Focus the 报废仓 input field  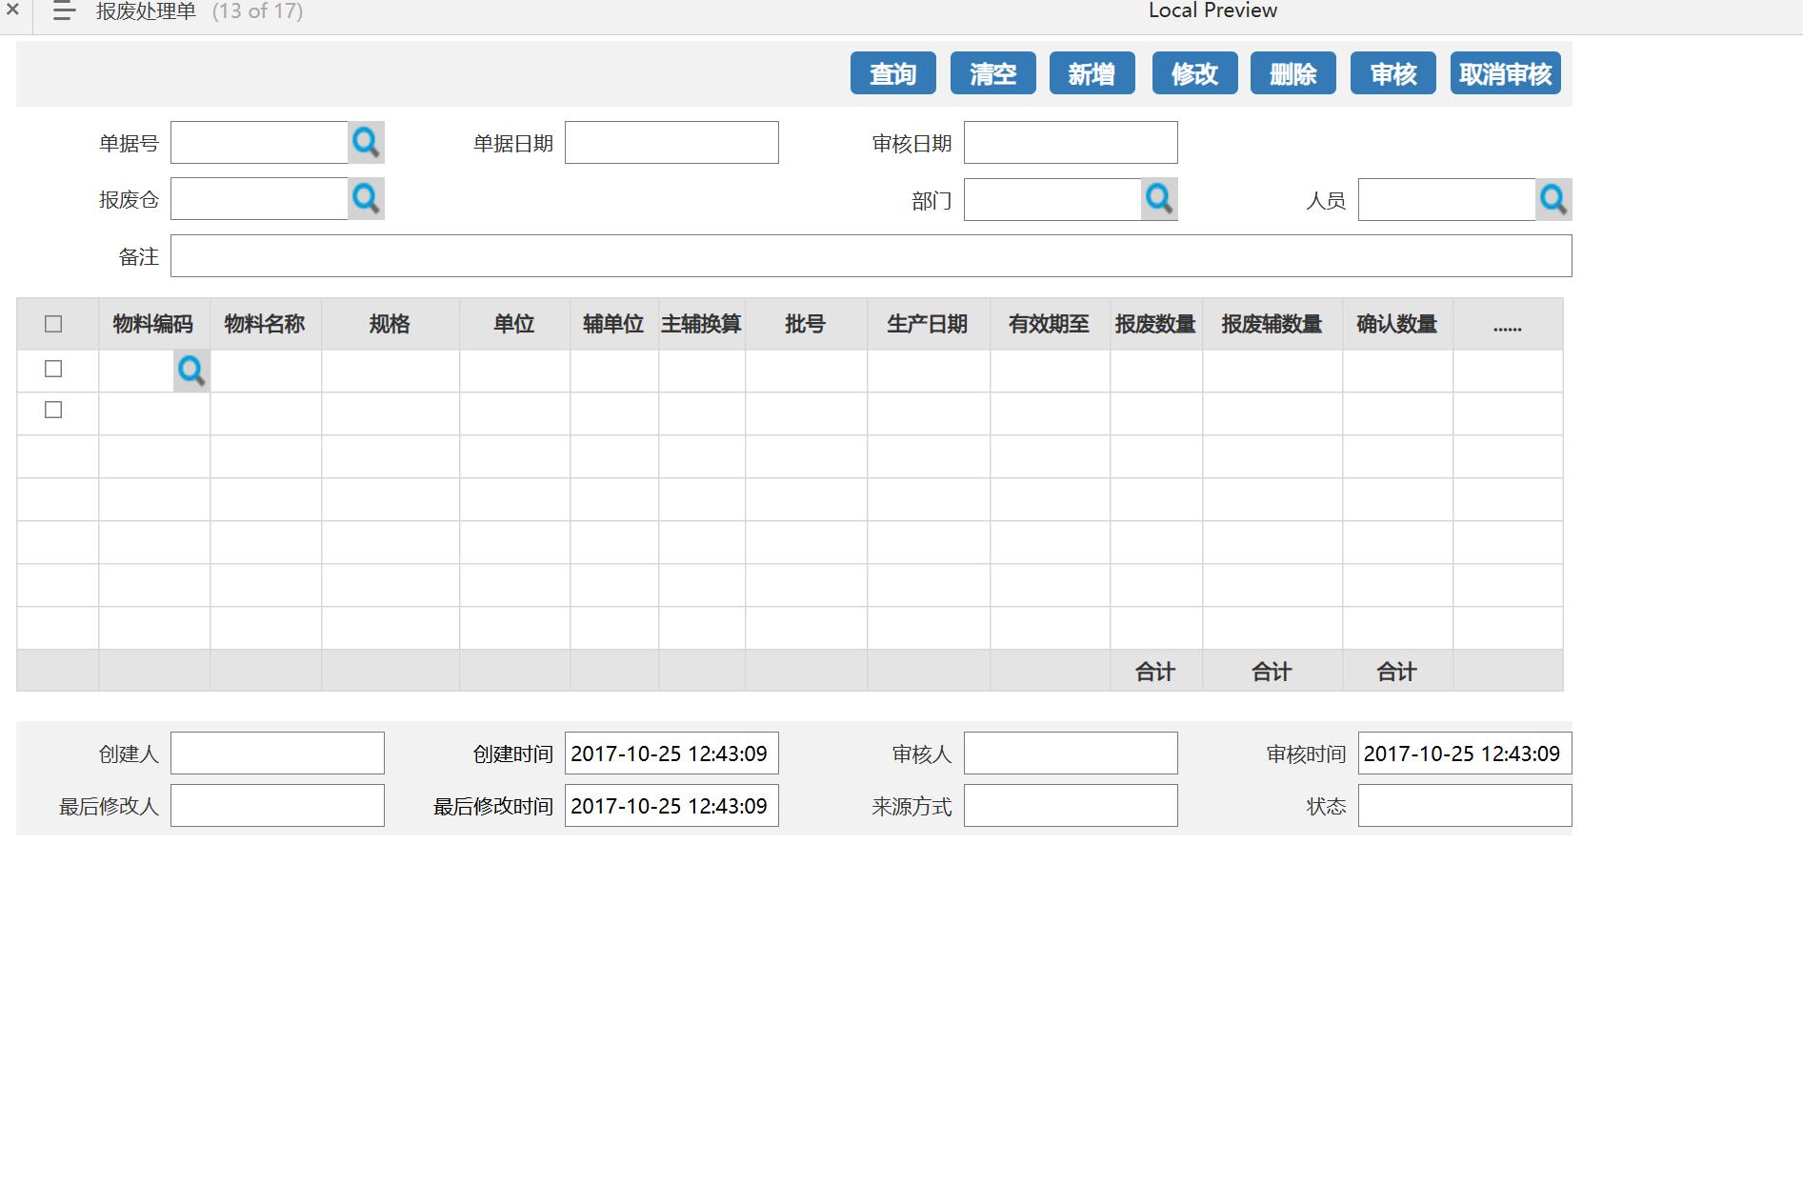259,199
